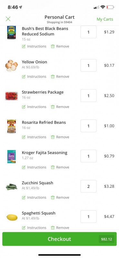119x258 pixels.
Task: Open Spaghetti Squash item name
Action: tap(38, 213)
